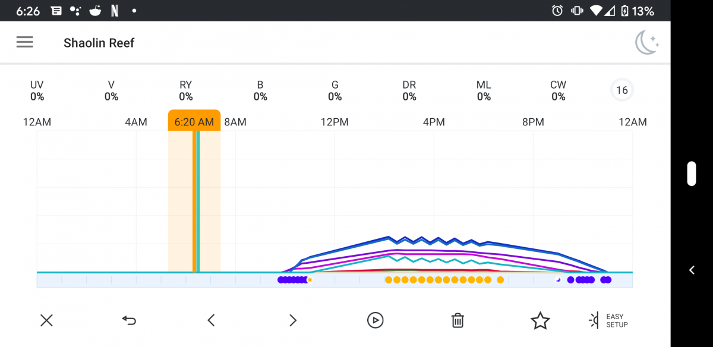The height and width of the screenshot is (347, 713).
Task: Select the DR deep red channel
Action: (409, 91)
